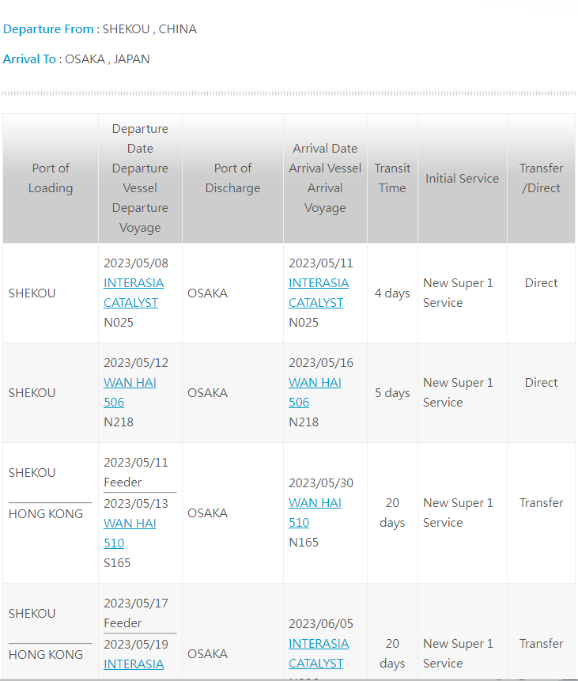Click the Port of Discharge column header
Screen dimensions: 578x681
pyautogui.click(x=232, y=178)
